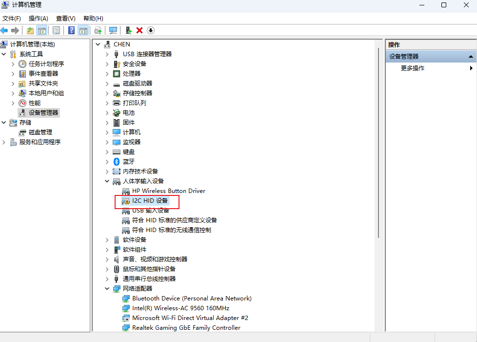Collapse the 人体学输入设备 category
Image resolution: width=477 pixels, height=342 pixels.
pos(107,181)
